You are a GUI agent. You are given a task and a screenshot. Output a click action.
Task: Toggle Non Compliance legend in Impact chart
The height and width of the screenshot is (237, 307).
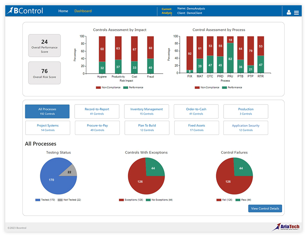point(108,88)
